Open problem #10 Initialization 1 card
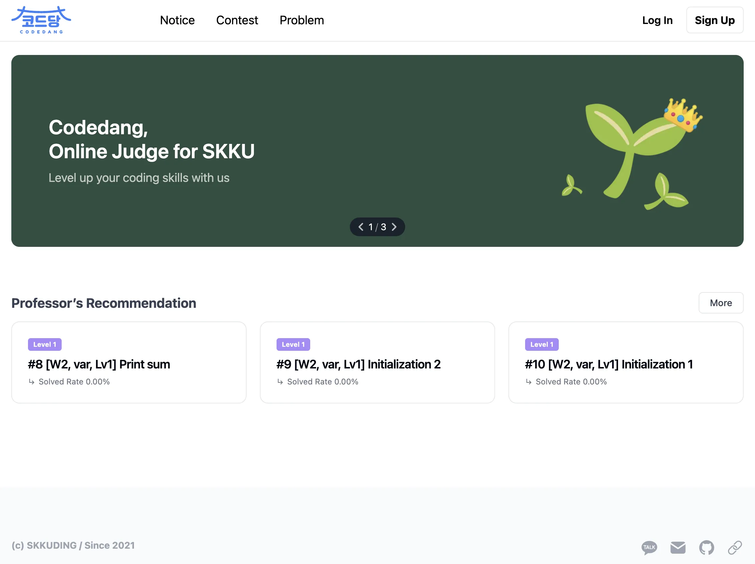The width and height of the screenshot is (755, 564). [x=626, y=362]
